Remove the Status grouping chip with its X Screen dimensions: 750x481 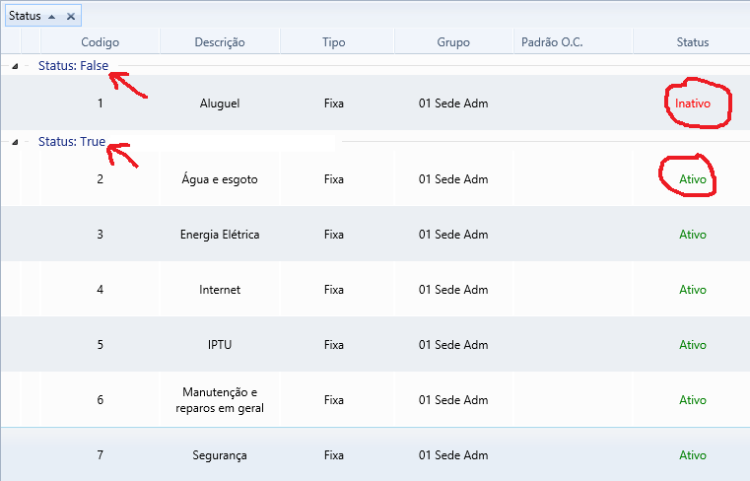pos(71,17)
